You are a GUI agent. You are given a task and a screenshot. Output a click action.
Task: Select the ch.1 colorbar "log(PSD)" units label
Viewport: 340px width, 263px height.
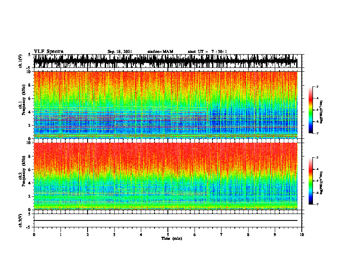[x=322, y=112]
